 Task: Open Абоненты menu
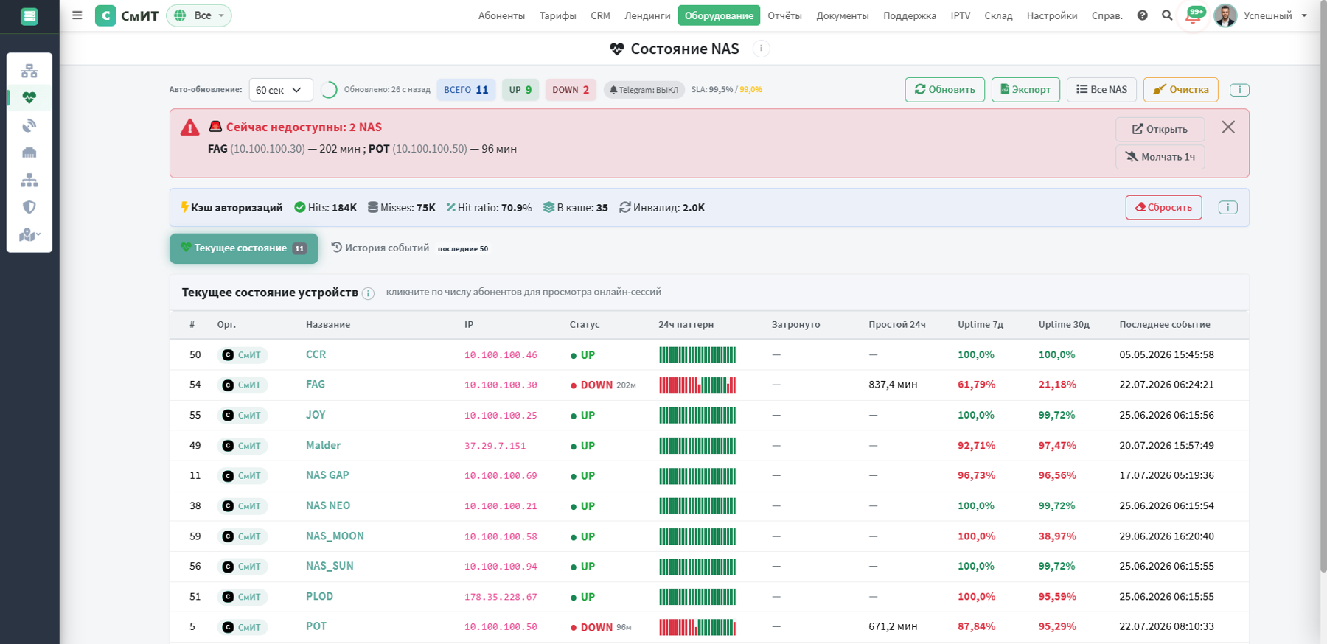point(501,15)
